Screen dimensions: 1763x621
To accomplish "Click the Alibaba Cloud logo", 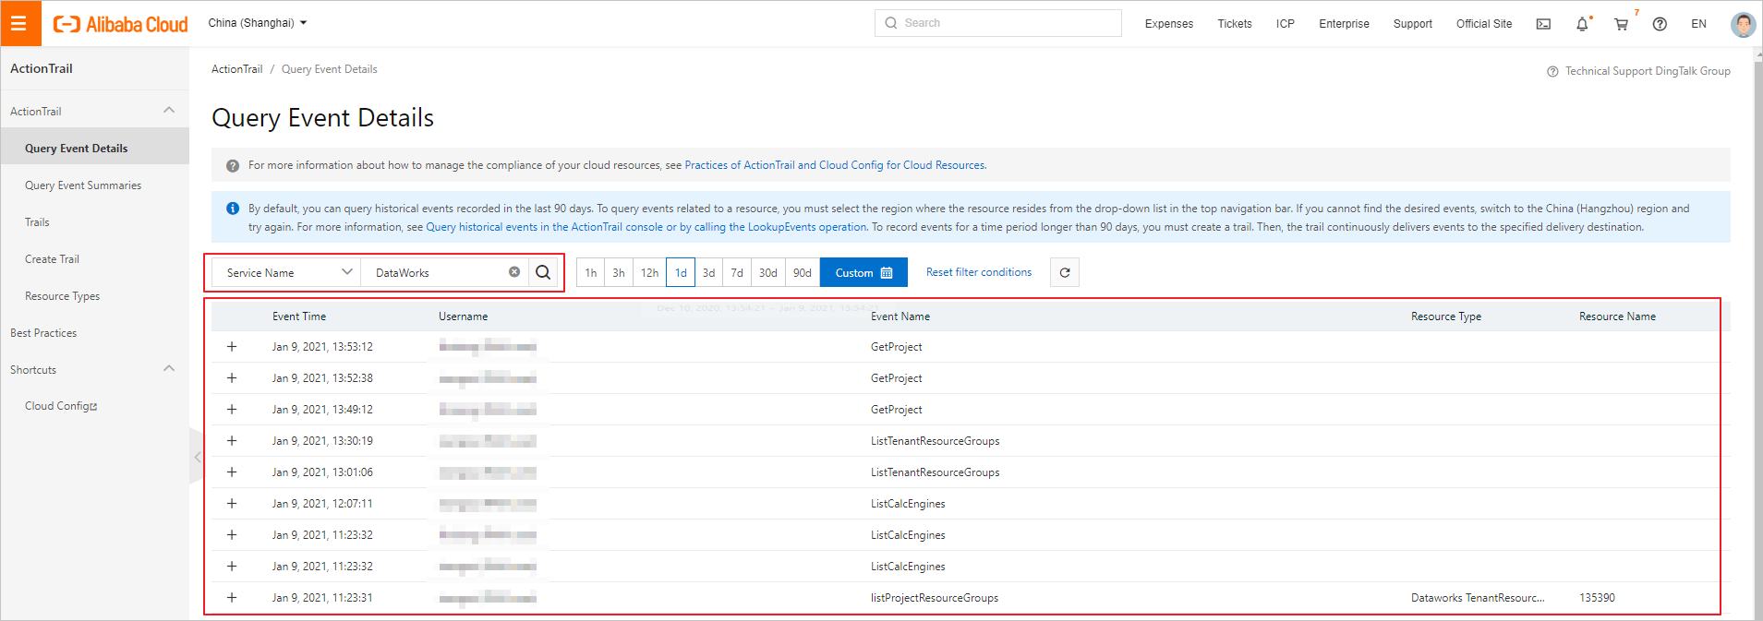I will 120,24.
